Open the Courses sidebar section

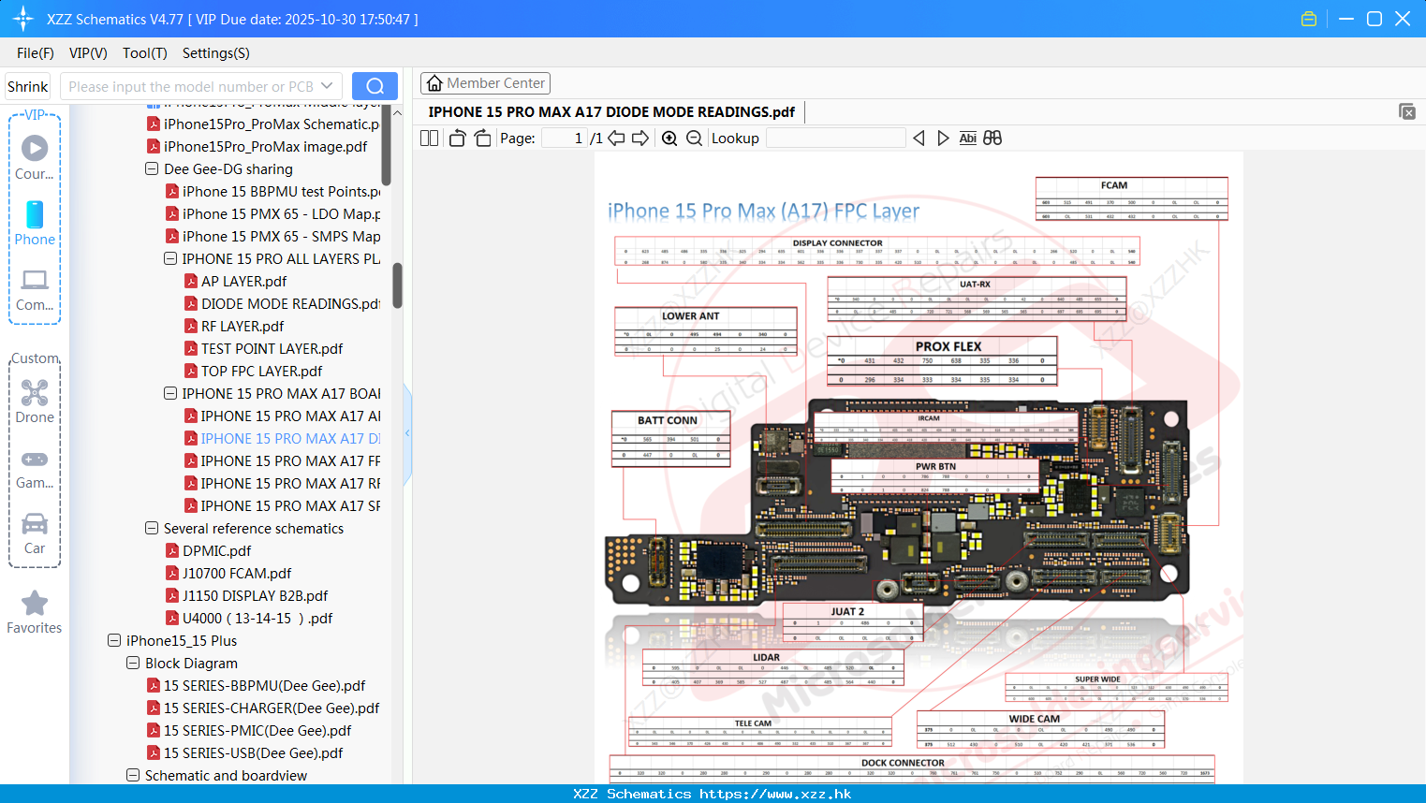pyautogui.click(x=35, y=157)
